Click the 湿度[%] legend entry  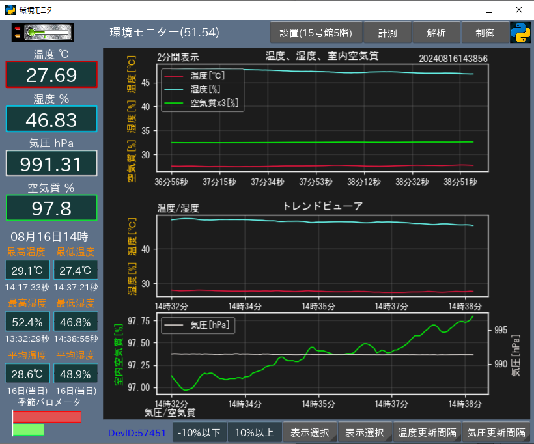pos(192,89)
